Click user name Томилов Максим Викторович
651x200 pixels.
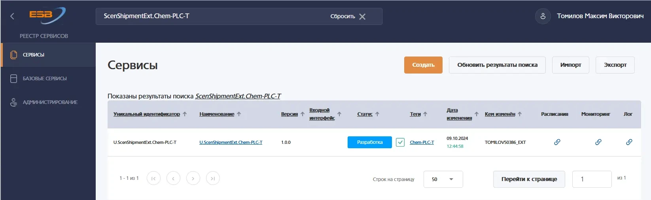(600, 16)
